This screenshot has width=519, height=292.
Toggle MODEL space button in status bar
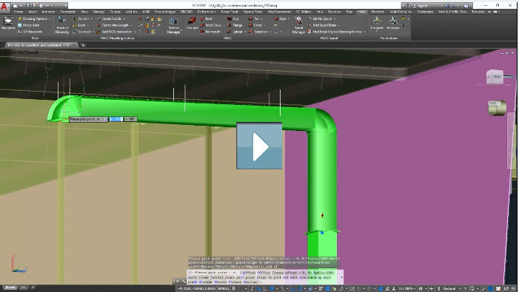(x=224, y=288)
